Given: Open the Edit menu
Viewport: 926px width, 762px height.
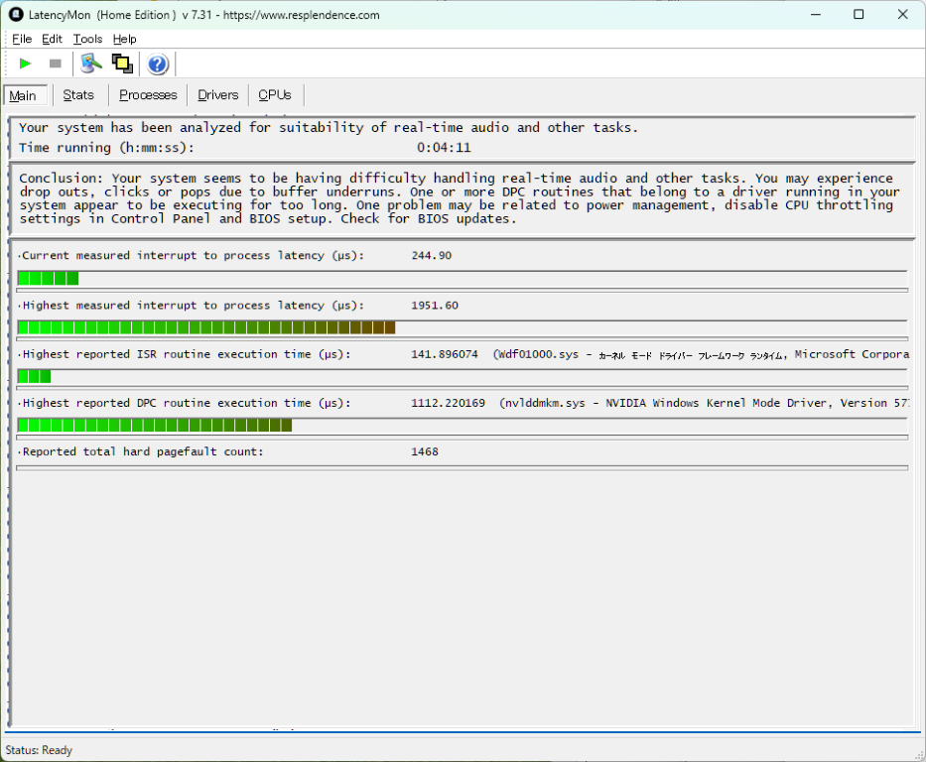Looking at the screenshot, I should (x=52, y=39).
